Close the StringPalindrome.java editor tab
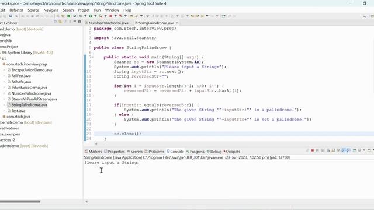The width and height of the screenshot is (374, 210). [177, 23]
